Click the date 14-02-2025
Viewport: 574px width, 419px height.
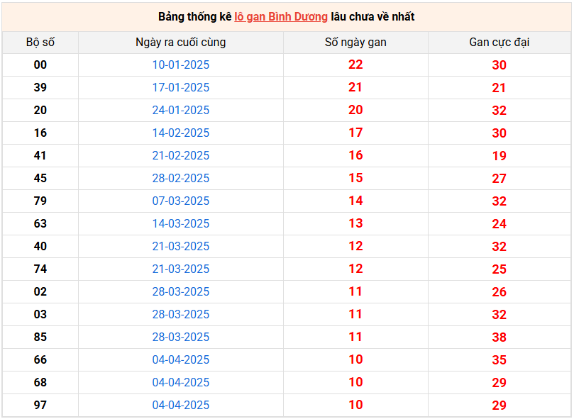tap(181, 133)
